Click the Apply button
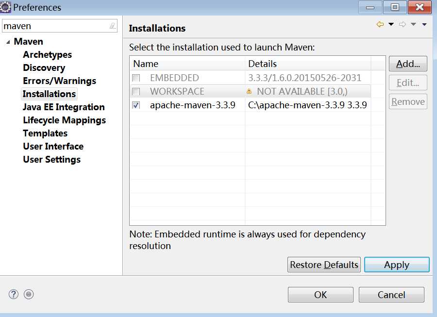437x317 pixels. 397,265
